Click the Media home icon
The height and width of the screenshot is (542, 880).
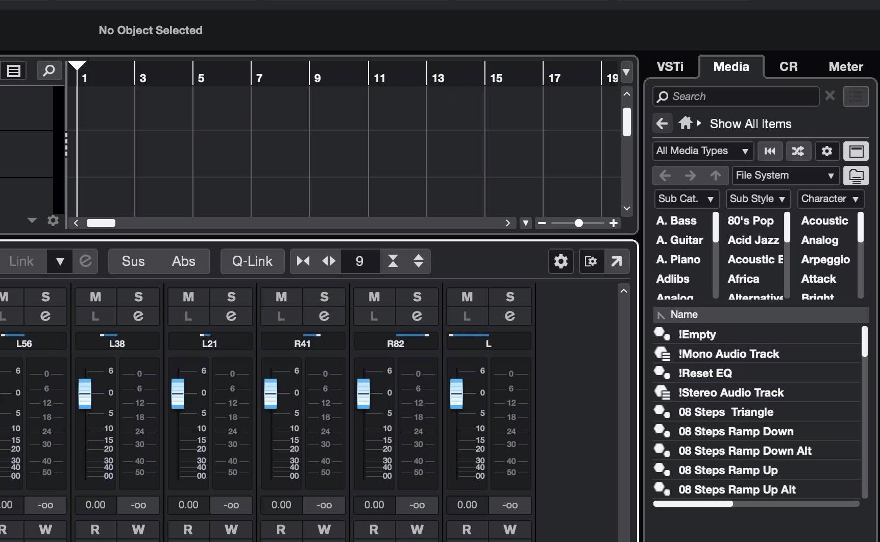click(686, 123)
